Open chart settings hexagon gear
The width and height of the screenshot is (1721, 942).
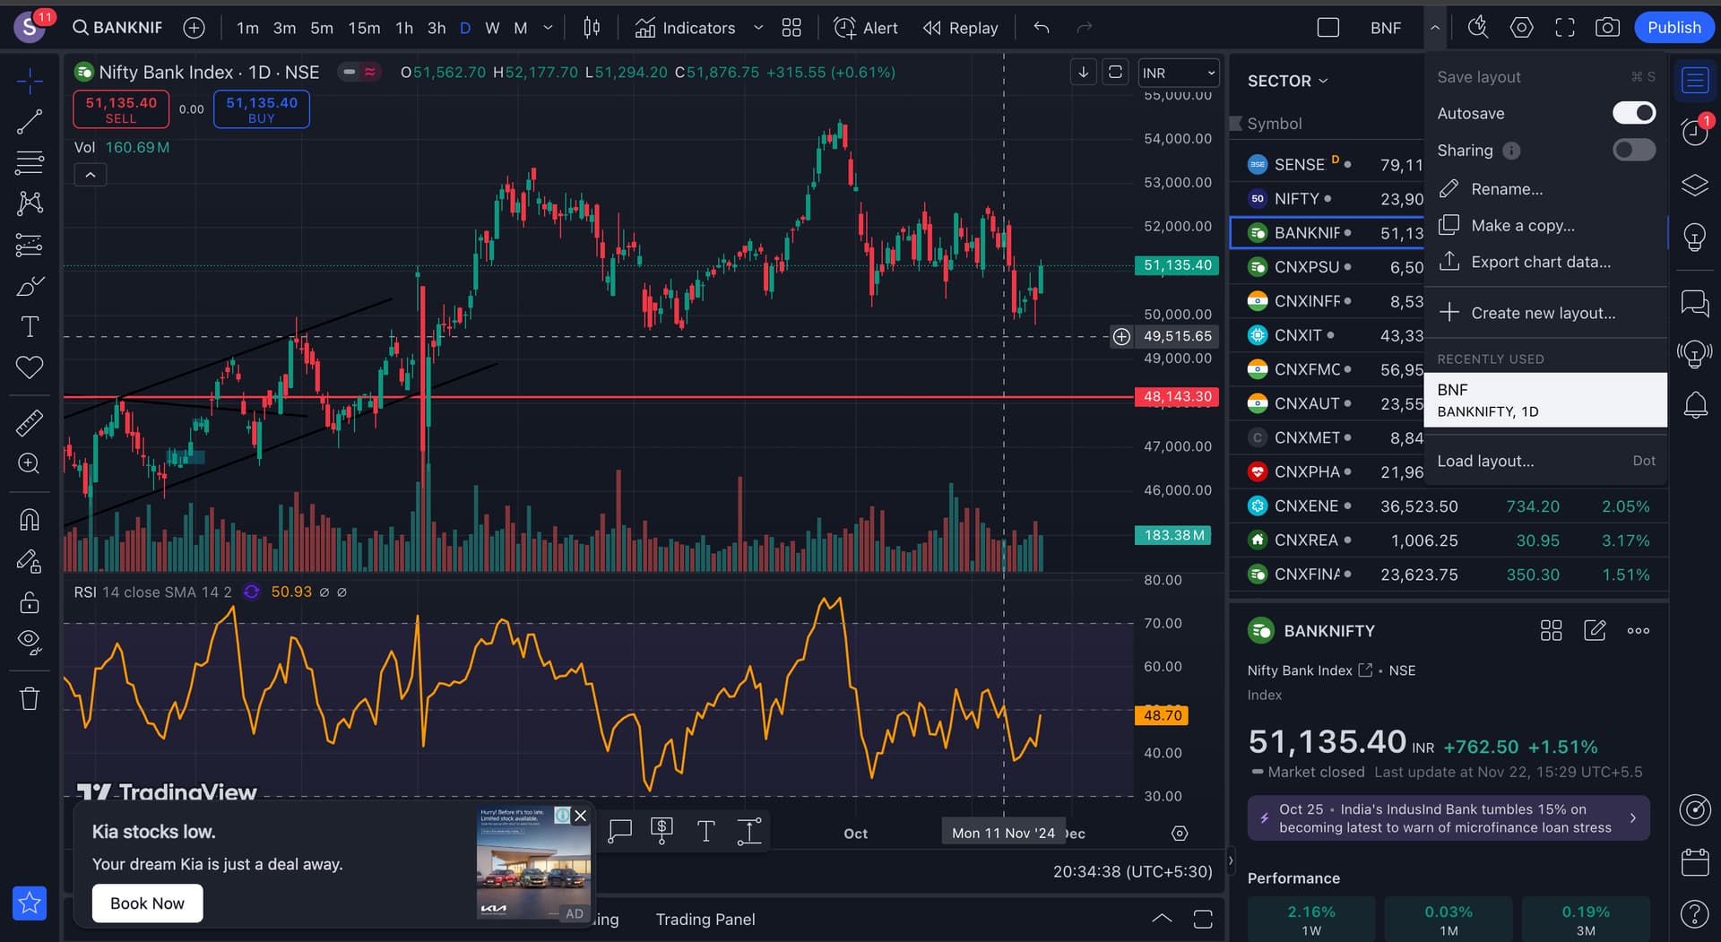(1521, 28)
